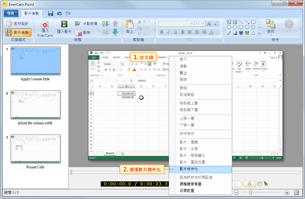
Task: Choose 調整聲音音量 in context menu
Action: coord(190,184)
